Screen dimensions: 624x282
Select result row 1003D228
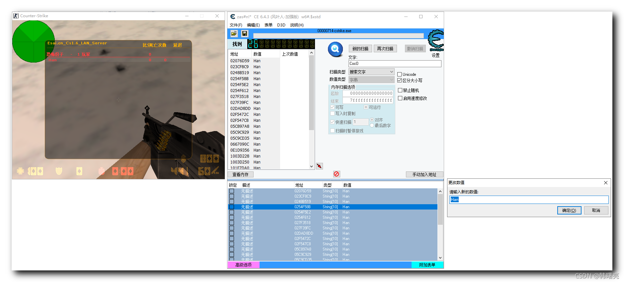254,156
